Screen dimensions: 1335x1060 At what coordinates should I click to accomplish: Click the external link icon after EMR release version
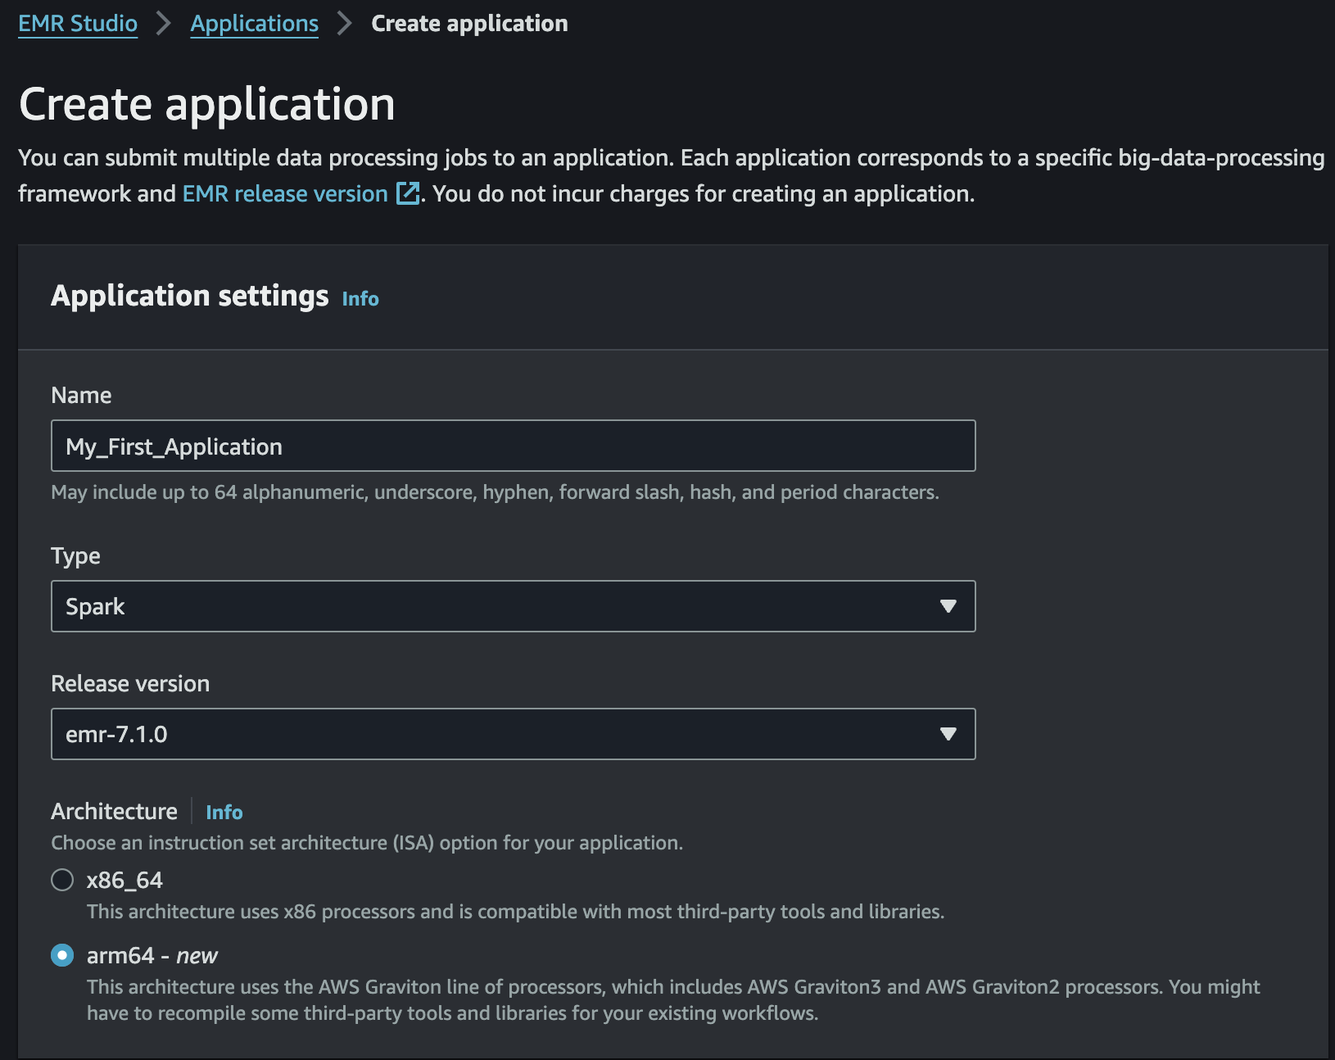click(408, 194)
